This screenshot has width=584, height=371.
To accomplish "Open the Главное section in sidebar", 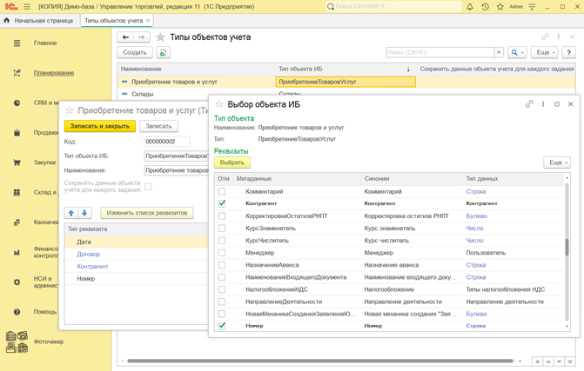I will tap(45, 43).
